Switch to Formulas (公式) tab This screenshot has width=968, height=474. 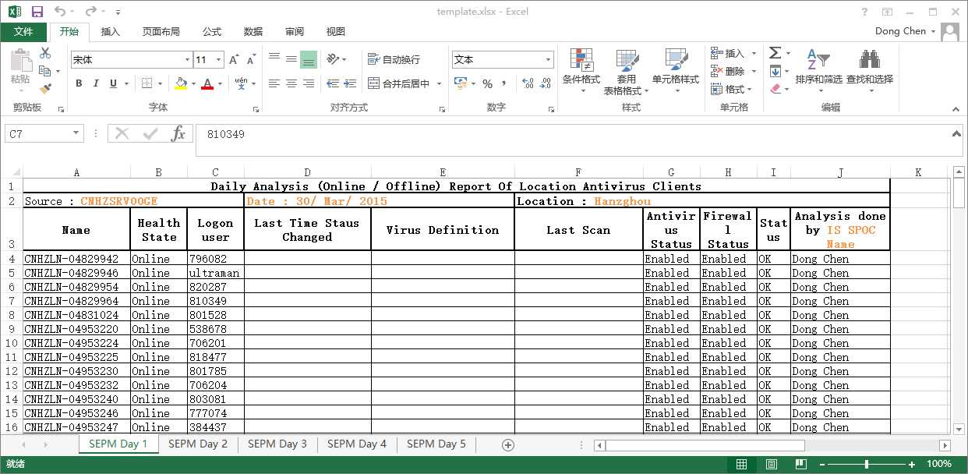click(212, 31)
